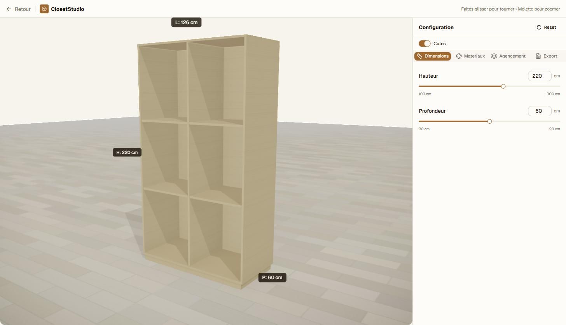Click the Configuration panel heading
This screenshot has height=325, width=566.
coord(436,27)
